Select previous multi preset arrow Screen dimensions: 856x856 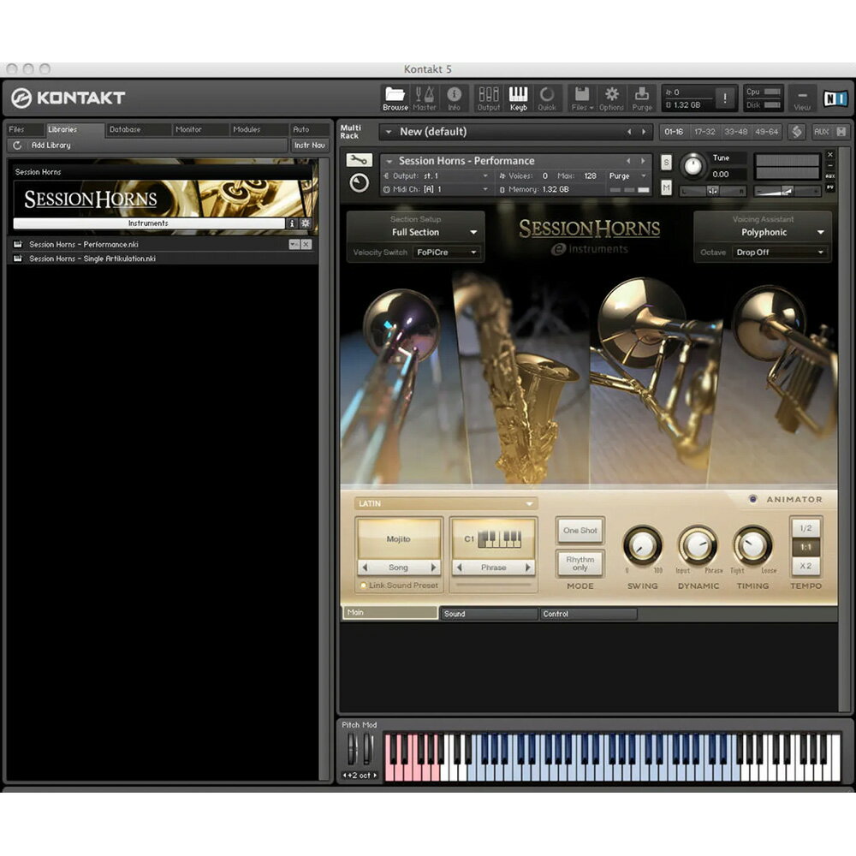point(629,132)
